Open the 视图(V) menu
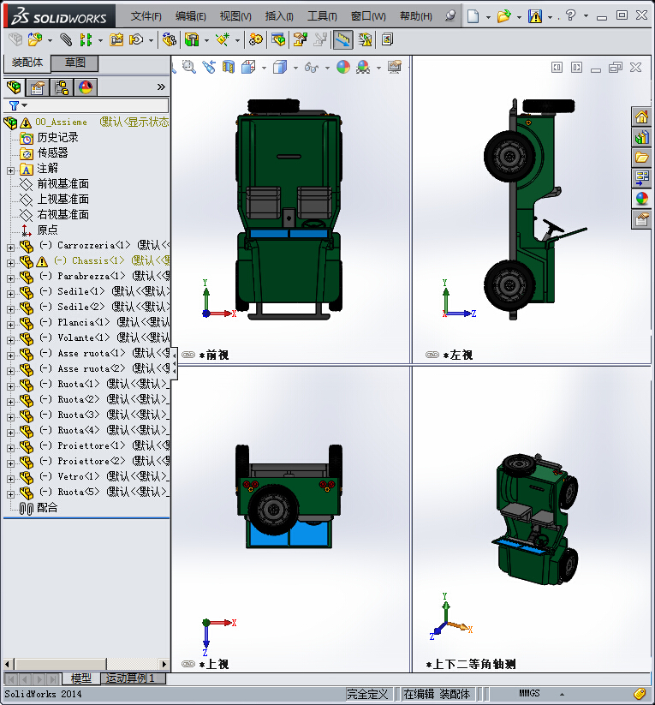This screenshot has width=655, height=705. 235,16
